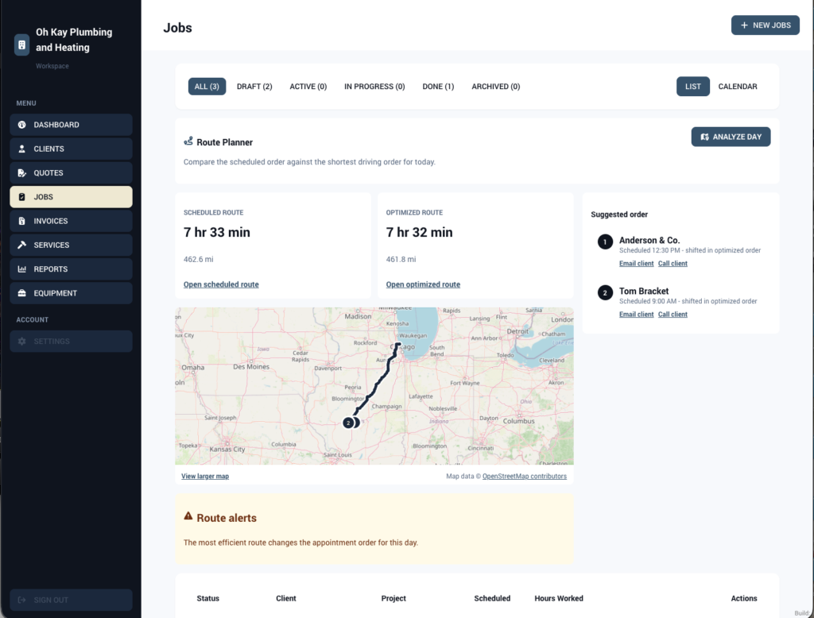Click the map icon on the Analyze Day button

(704, 137)
